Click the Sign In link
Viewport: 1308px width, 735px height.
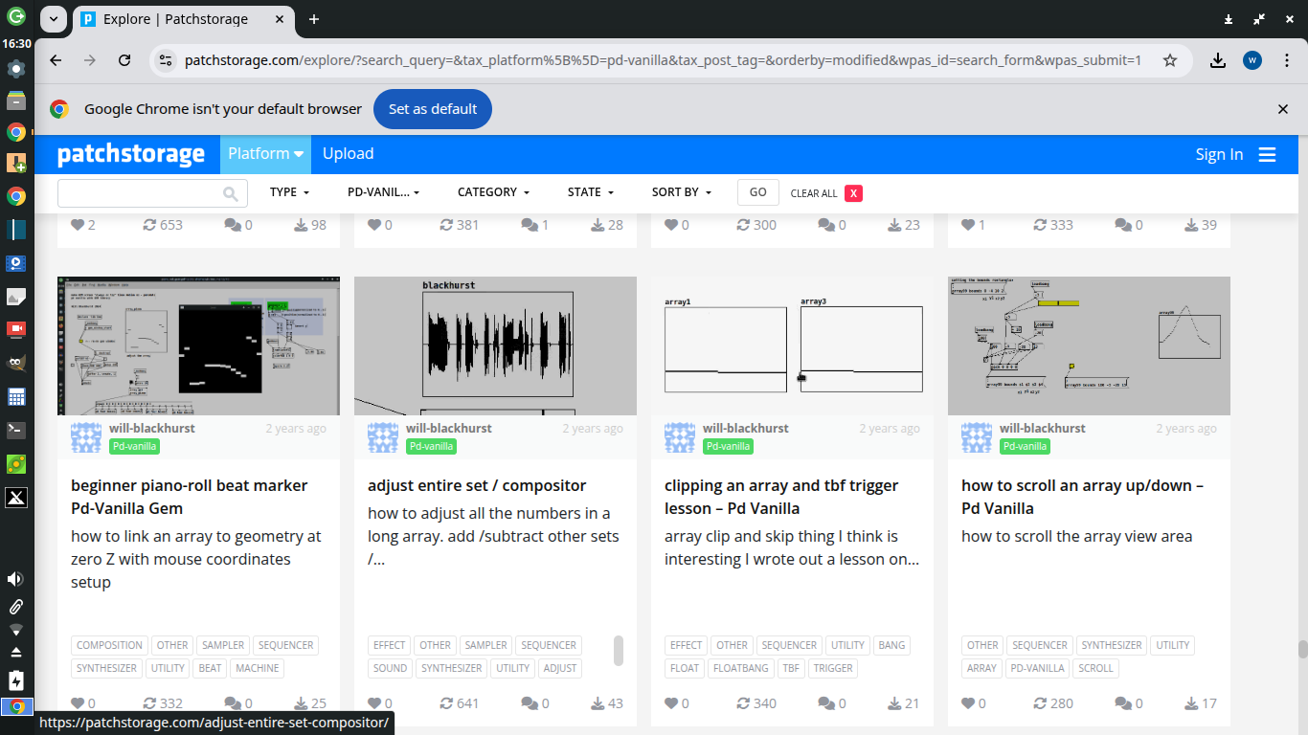click(x=1219, y=154)
